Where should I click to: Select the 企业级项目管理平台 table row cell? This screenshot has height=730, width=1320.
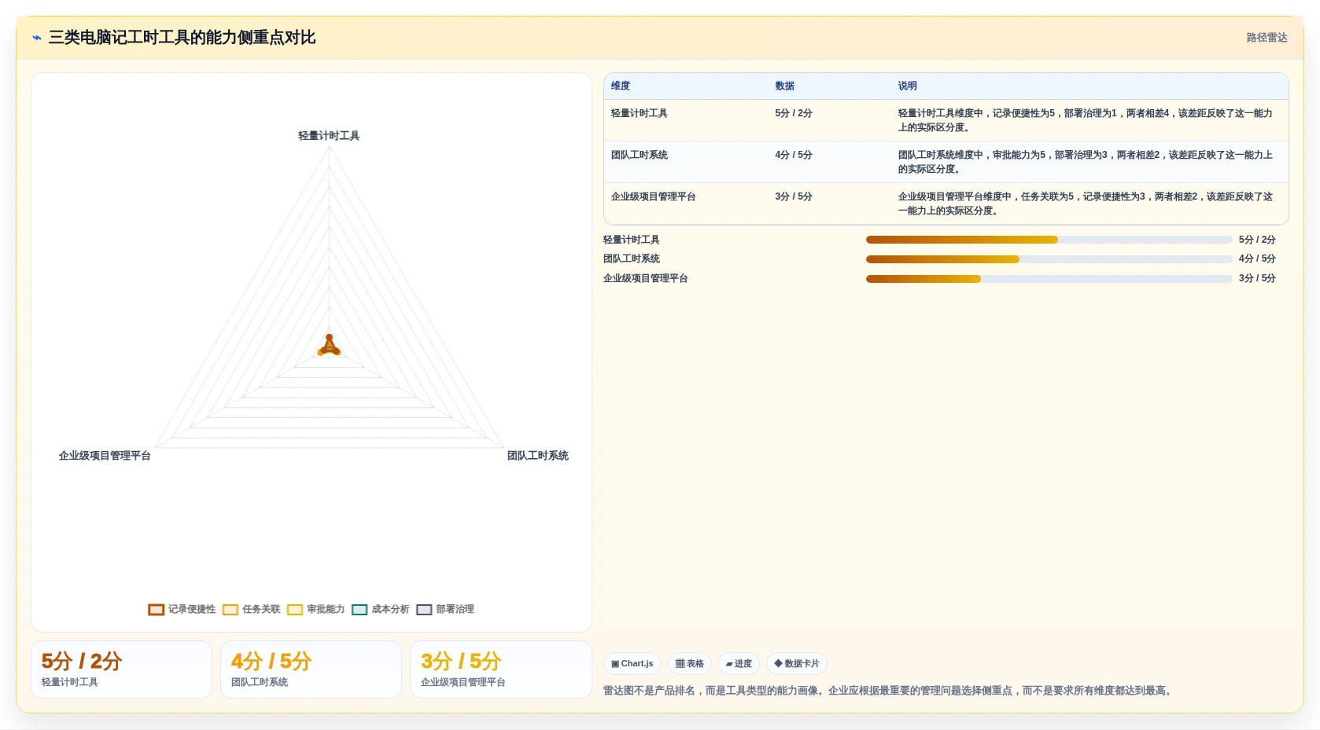[653, 196]
